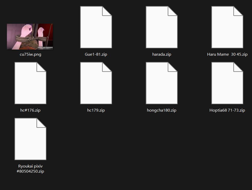Select the hongcha180.zip filename text
This screenshot has width=252, height=190.
pos(162,110)
